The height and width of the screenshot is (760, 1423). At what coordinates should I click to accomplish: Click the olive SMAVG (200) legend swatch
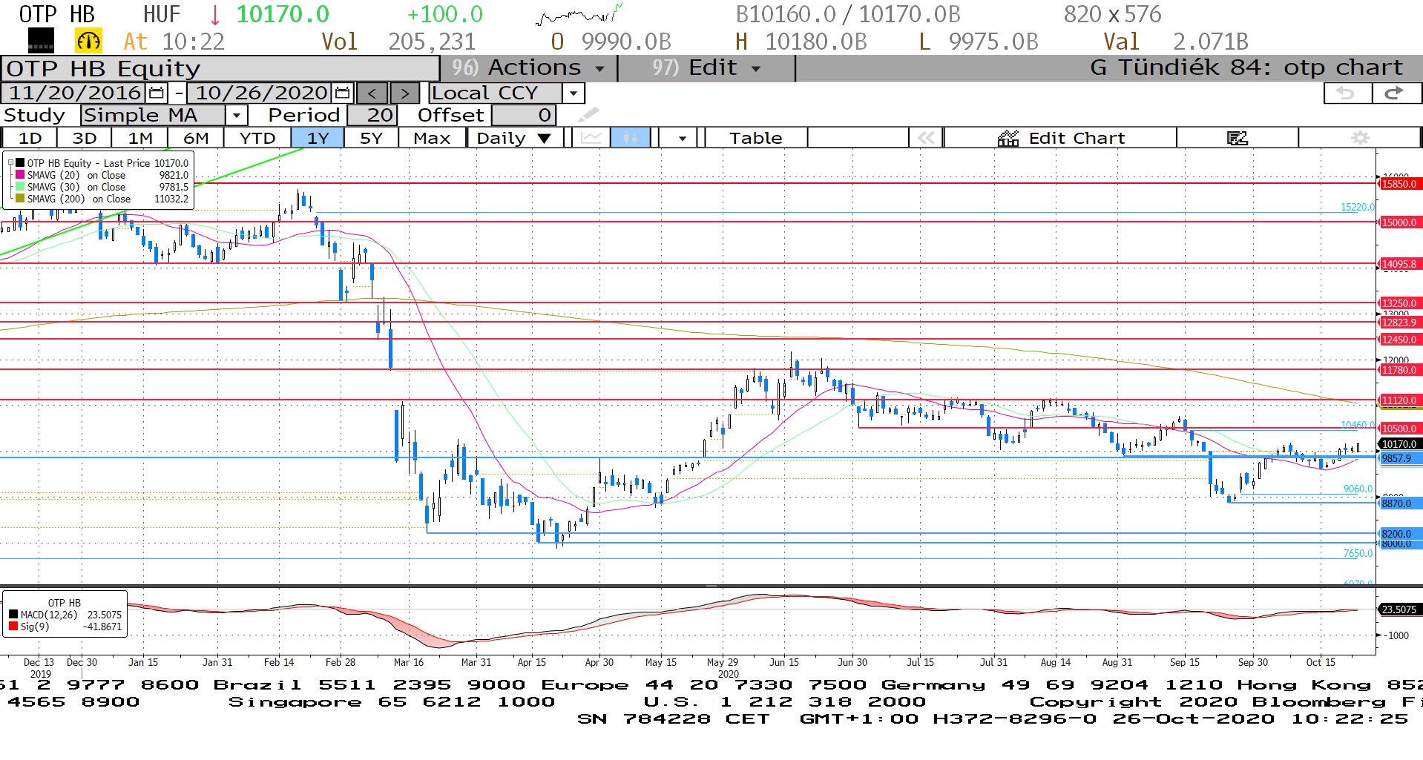point(20,199)
